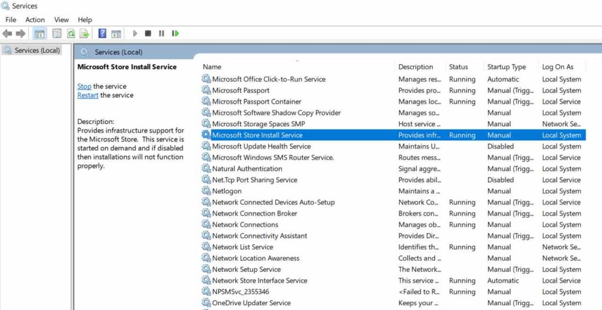Select Network Connectivity Assistant service
This screenshot has width=602, height=310.
coord(259,235)
